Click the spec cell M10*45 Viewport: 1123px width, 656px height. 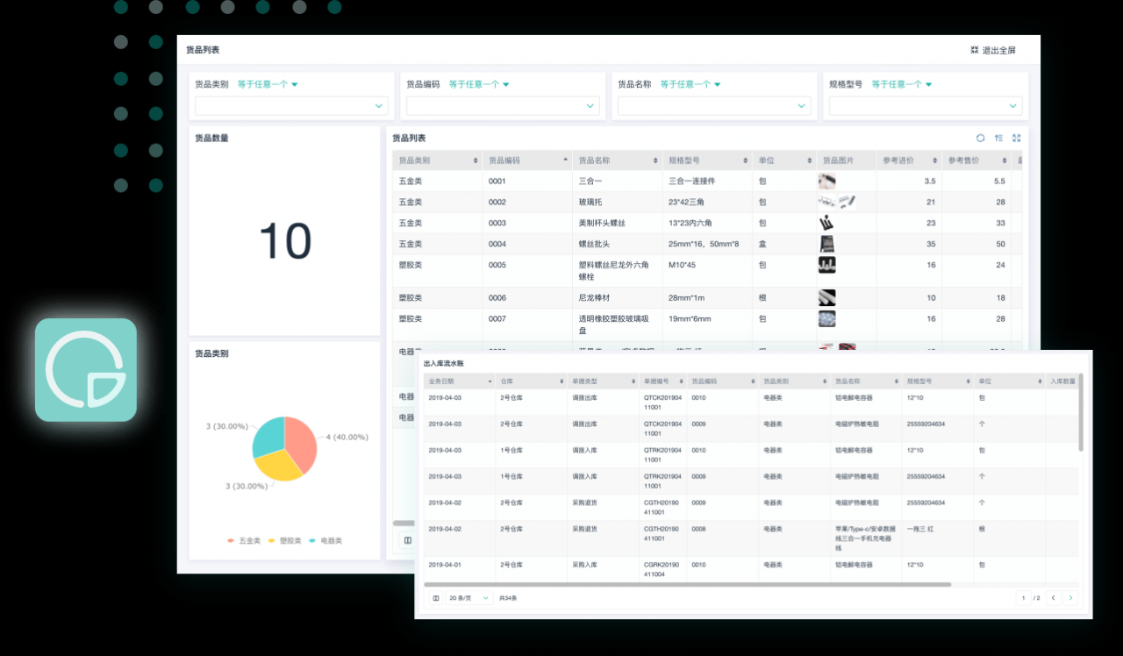[683, 265]
